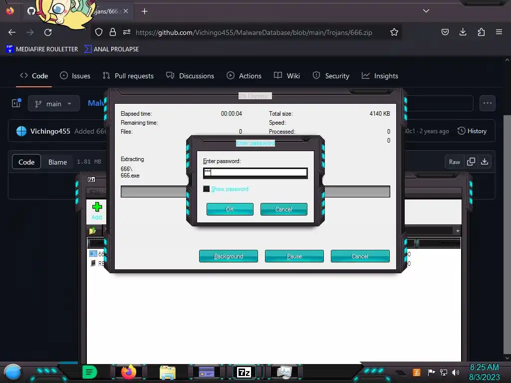Open the Save to Pocket icon
The height and width of the screenshot is (383, 511).
[x=445, y=32]
